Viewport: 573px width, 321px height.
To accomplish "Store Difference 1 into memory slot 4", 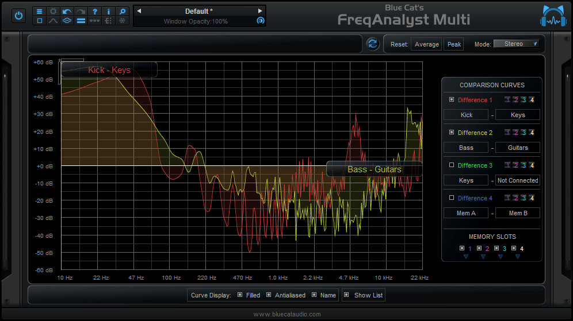I will pos(532,99).
